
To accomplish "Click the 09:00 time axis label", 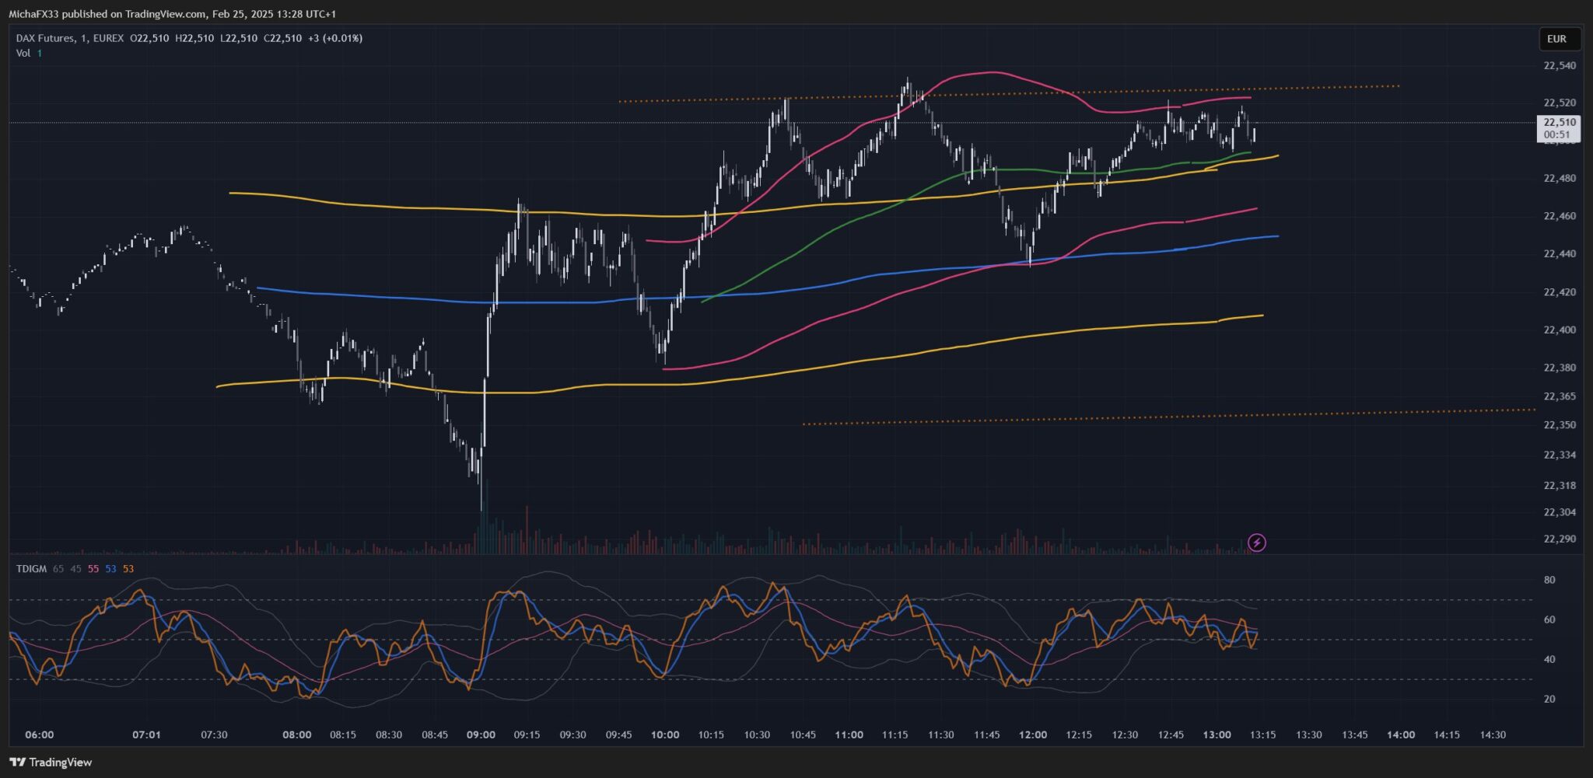I will pyautogui.click(x=481, y=735).
